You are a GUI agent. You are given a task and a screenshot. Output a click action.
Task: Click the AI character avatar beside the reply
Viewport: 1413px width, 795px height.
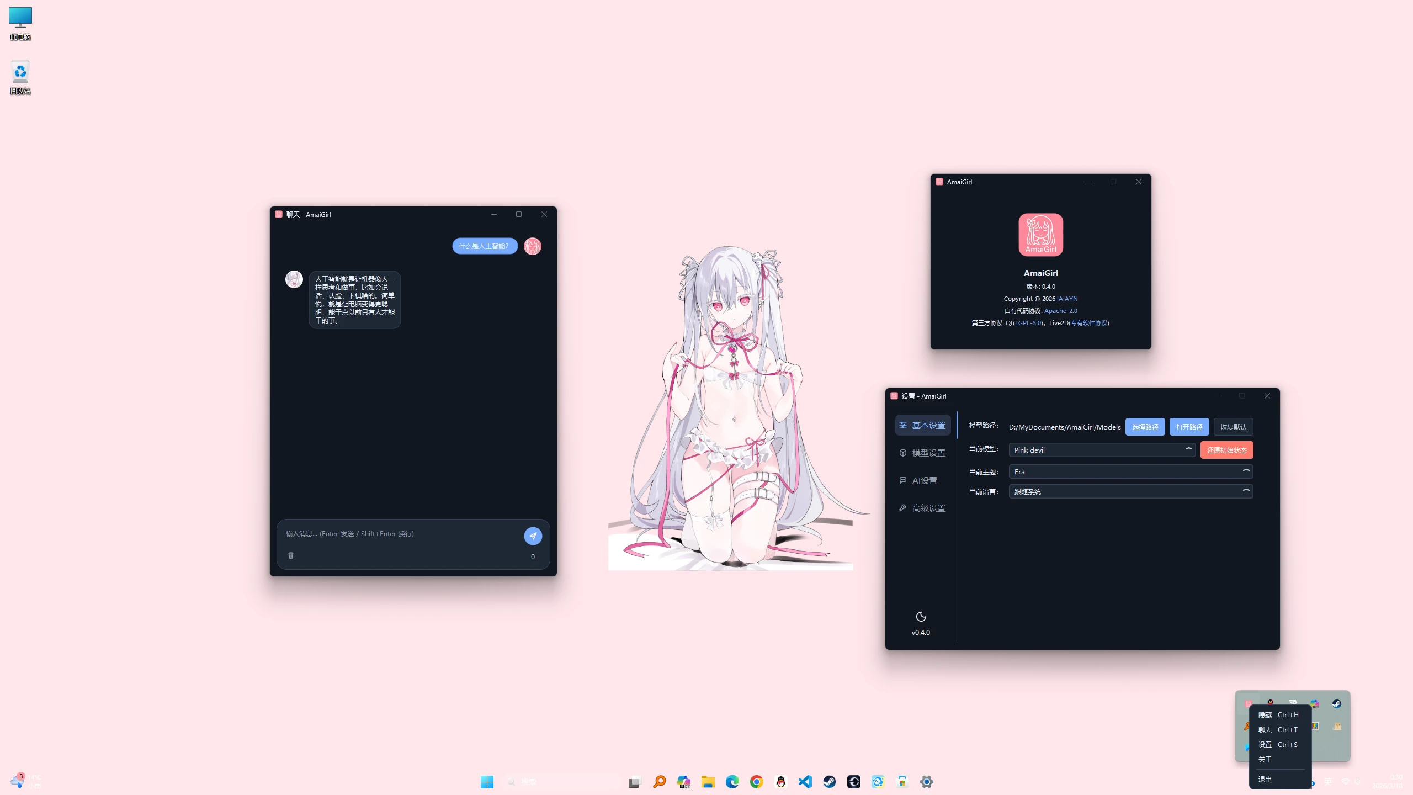pos(294,279)
